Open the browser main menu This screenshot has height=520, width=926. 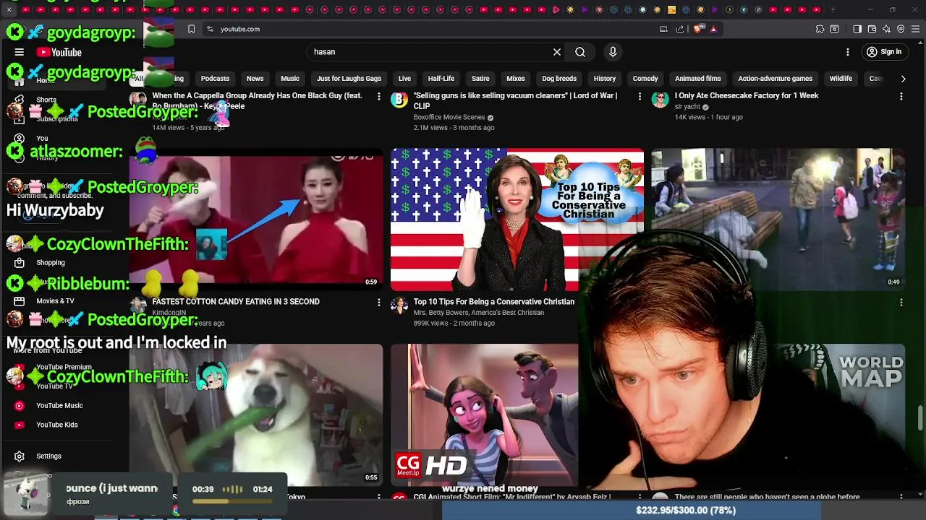point(915,29)
